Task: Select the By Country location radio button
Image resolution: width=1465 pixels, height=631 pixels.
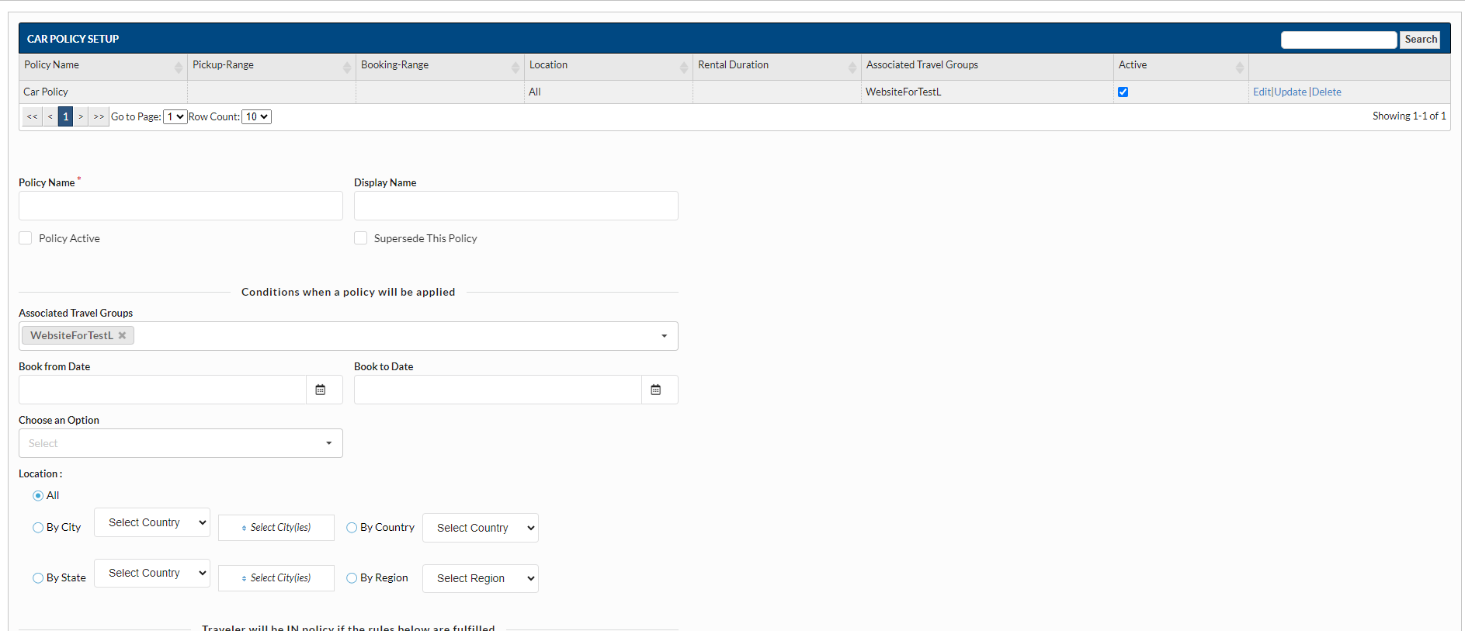Action: point(352,527)
